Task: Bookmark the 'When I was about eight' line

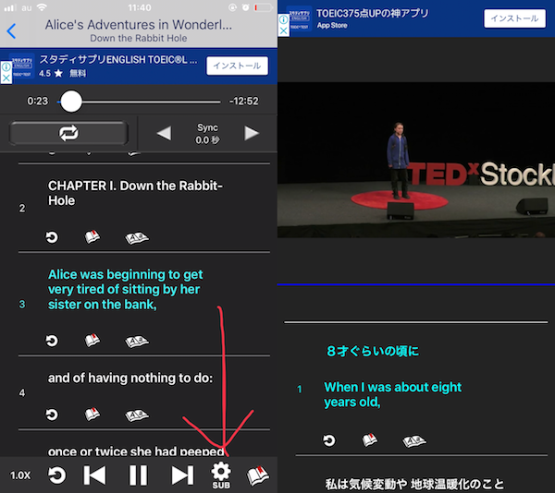Action: point(369,440)
